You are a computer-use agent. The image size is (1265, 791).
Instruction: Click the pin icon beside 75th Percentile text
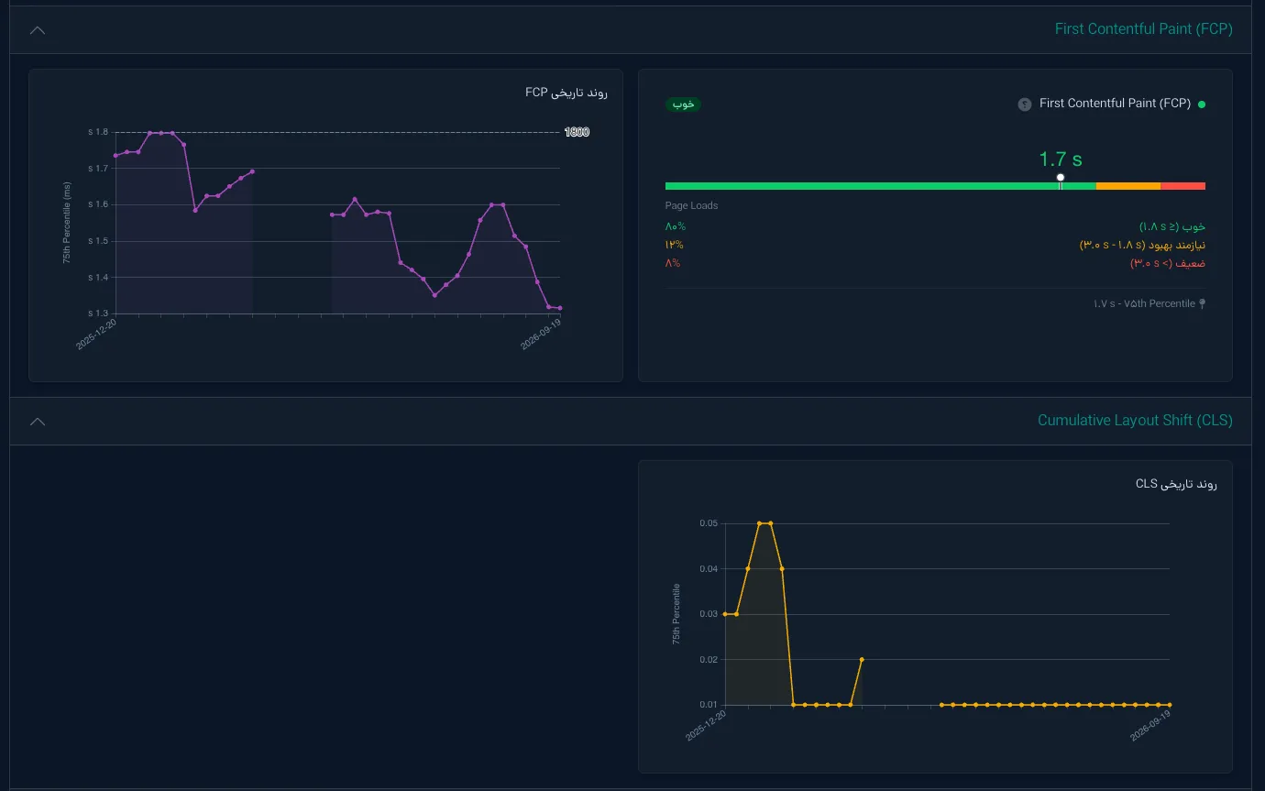(1203, 303)
